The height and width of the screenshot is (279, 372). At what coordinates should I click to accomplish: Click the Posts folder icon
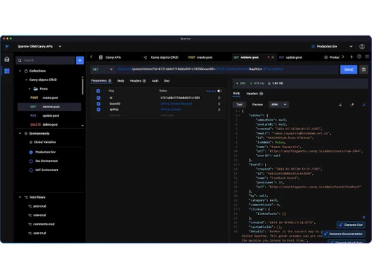pyautogui.click(x=36, y=89)
